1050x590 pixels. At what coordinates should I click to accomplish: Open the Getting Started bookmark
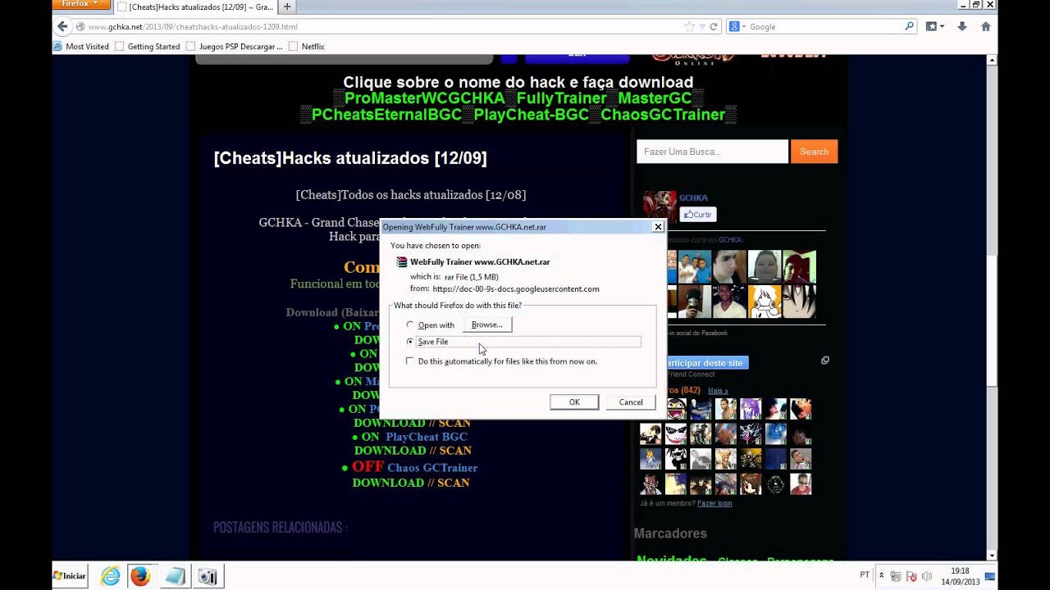pos(148,47)
